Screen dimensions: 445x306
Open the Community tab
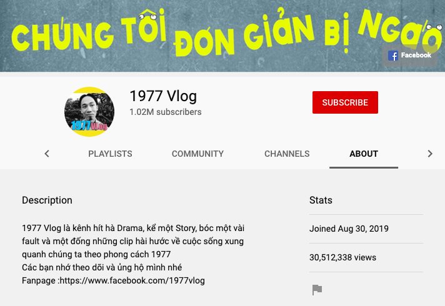tap(197, 154)
